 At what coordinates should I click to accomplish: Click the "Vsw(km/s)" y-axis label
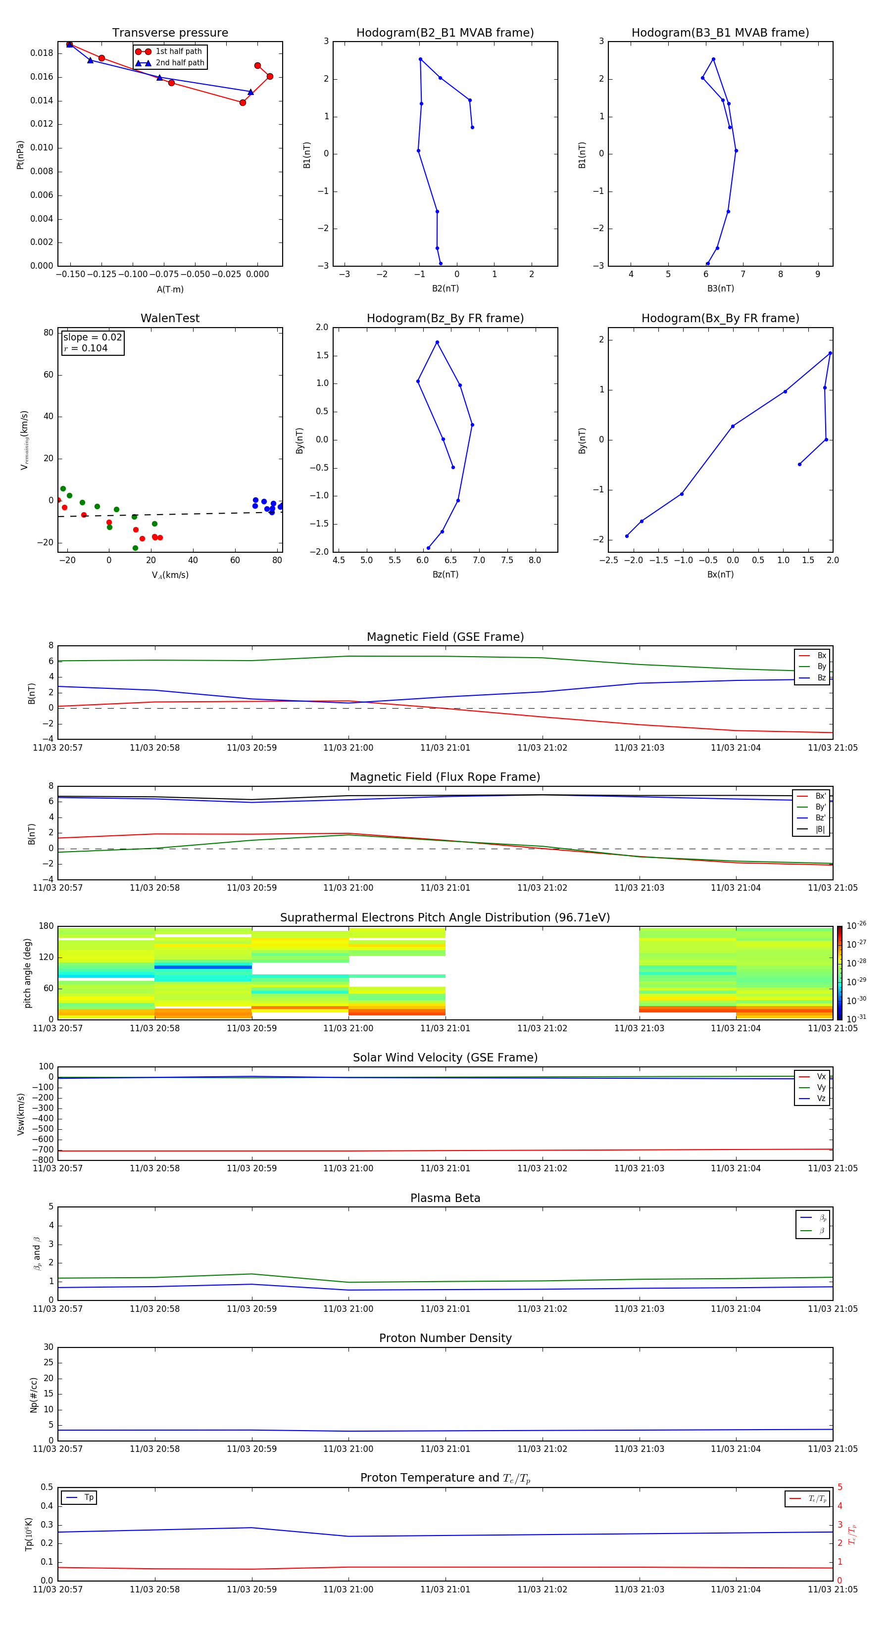[20, 1114]
